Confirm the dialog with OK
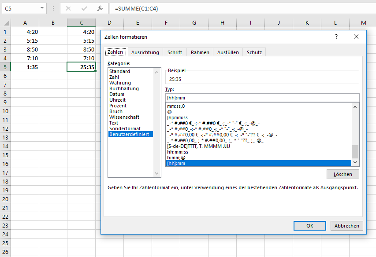 click(309, 226)
